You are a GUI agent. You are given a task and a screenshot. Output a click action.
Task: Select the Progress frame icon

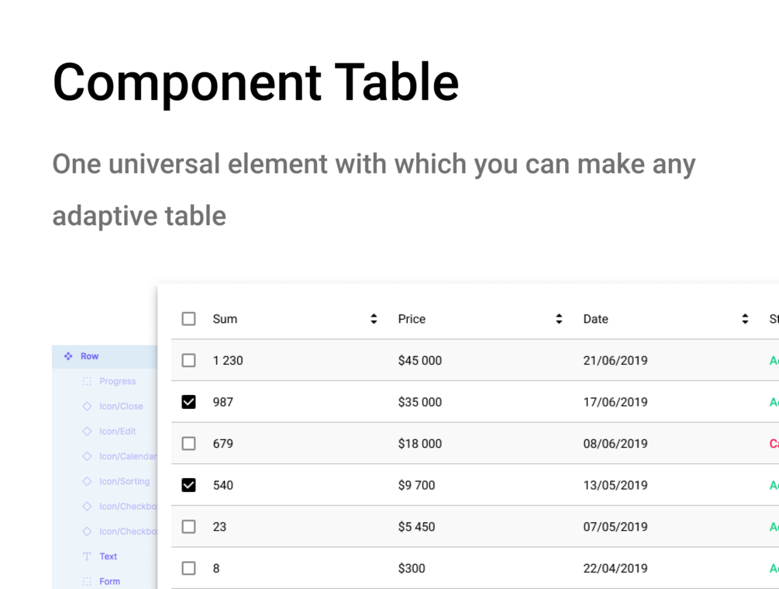point(87,382)
